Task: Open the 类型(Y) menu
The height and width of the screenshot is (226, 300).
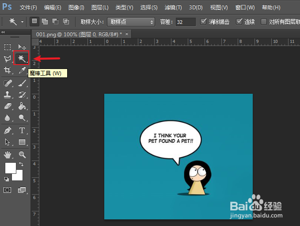Action: (x=124, y=8)
